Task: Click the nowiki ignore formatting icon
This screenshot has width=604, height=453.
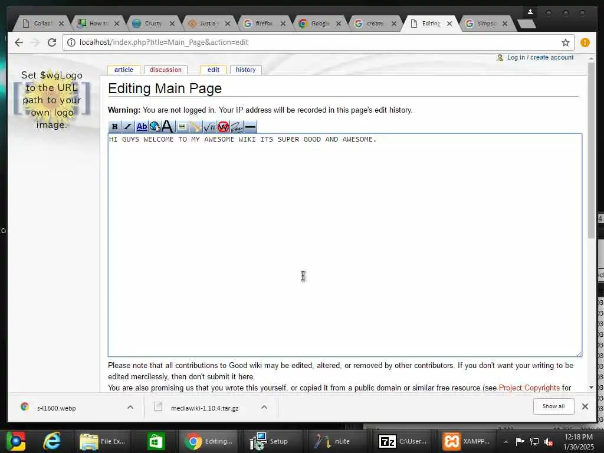Action: point(222,126)
